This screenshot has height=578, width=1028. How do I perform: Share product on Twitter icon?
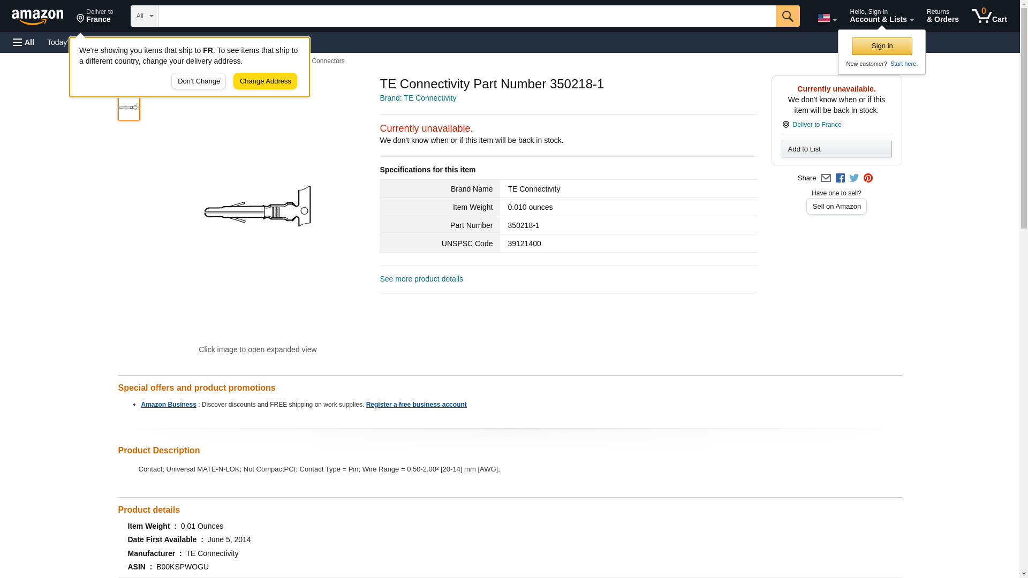tap(854, 178)
